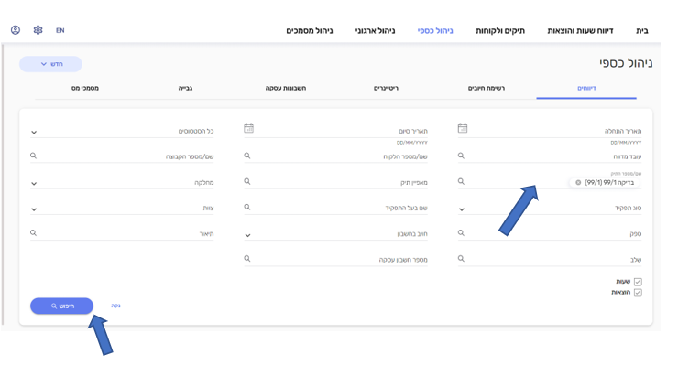Toggle the שעות checkbox
Screen dimensions: 689x376
(638, 282)
